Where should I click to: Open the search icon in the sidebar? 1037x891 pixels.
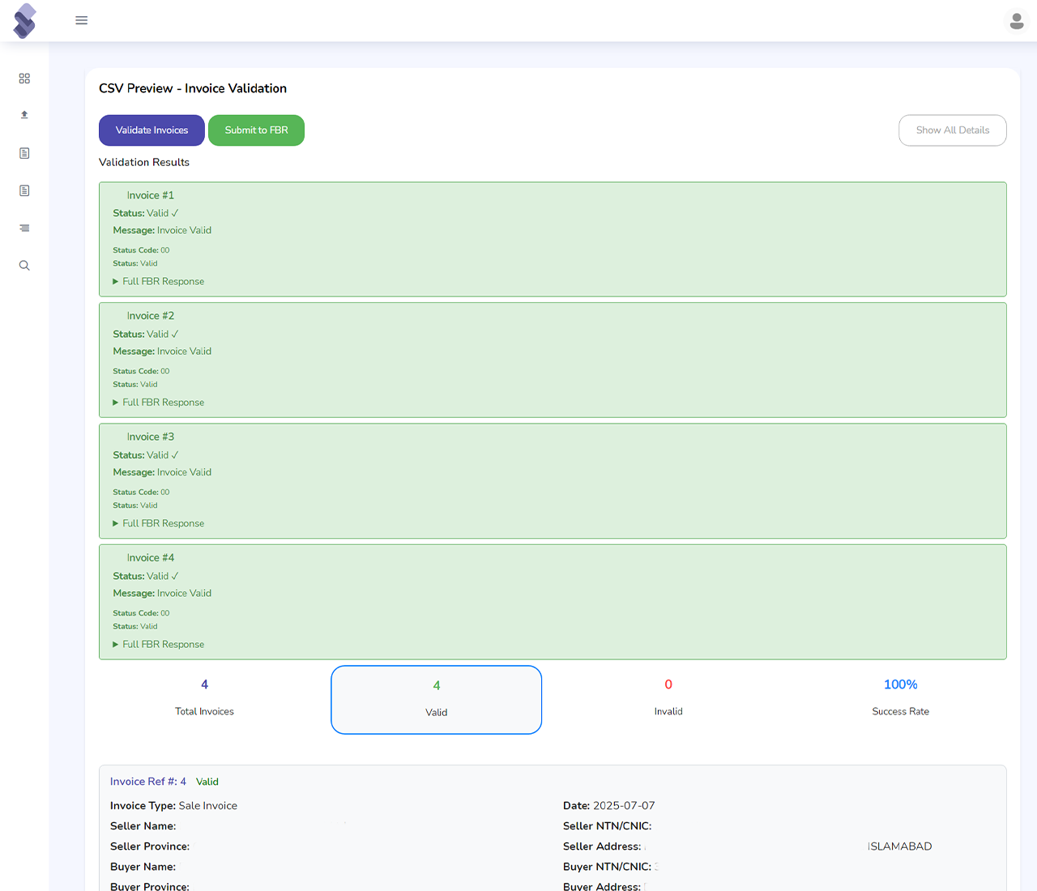coord(24,266)
